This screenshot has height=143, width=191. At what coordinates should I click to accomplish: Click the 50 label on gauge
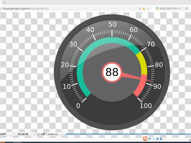pyautogui.click(x=112, y=24)
